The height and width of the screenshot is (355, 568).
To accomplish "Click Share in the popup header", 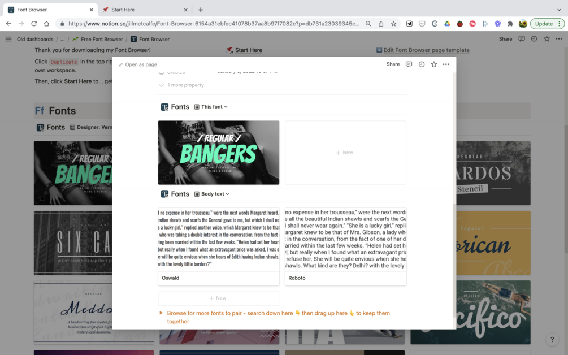I will [393, 64].
